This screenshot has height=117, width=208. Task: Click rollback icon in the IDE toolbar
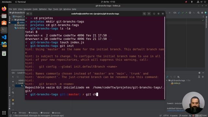click(194, 13)
